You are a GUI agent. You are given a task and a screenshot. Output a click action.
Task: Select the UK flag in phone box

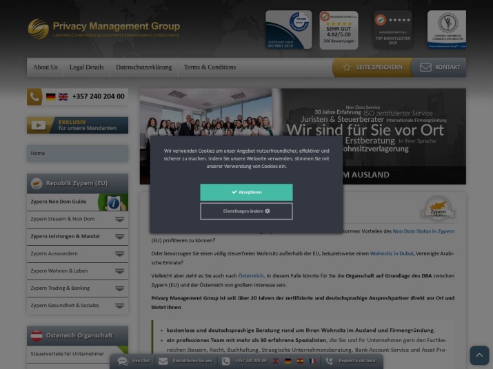coord(63,97)
